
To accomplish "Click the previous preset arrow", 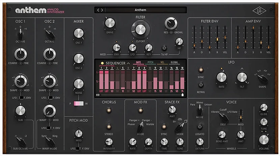I will [x=98, y=10].
